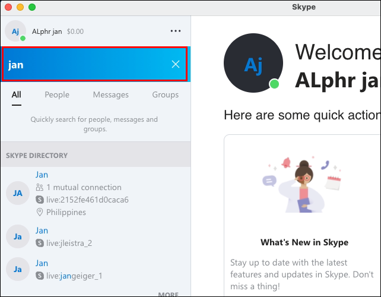Screen dimensions: 381x297
Task: Click in the search field containing 'jan'
Action: pyautogui.click(x=89, y=64)
